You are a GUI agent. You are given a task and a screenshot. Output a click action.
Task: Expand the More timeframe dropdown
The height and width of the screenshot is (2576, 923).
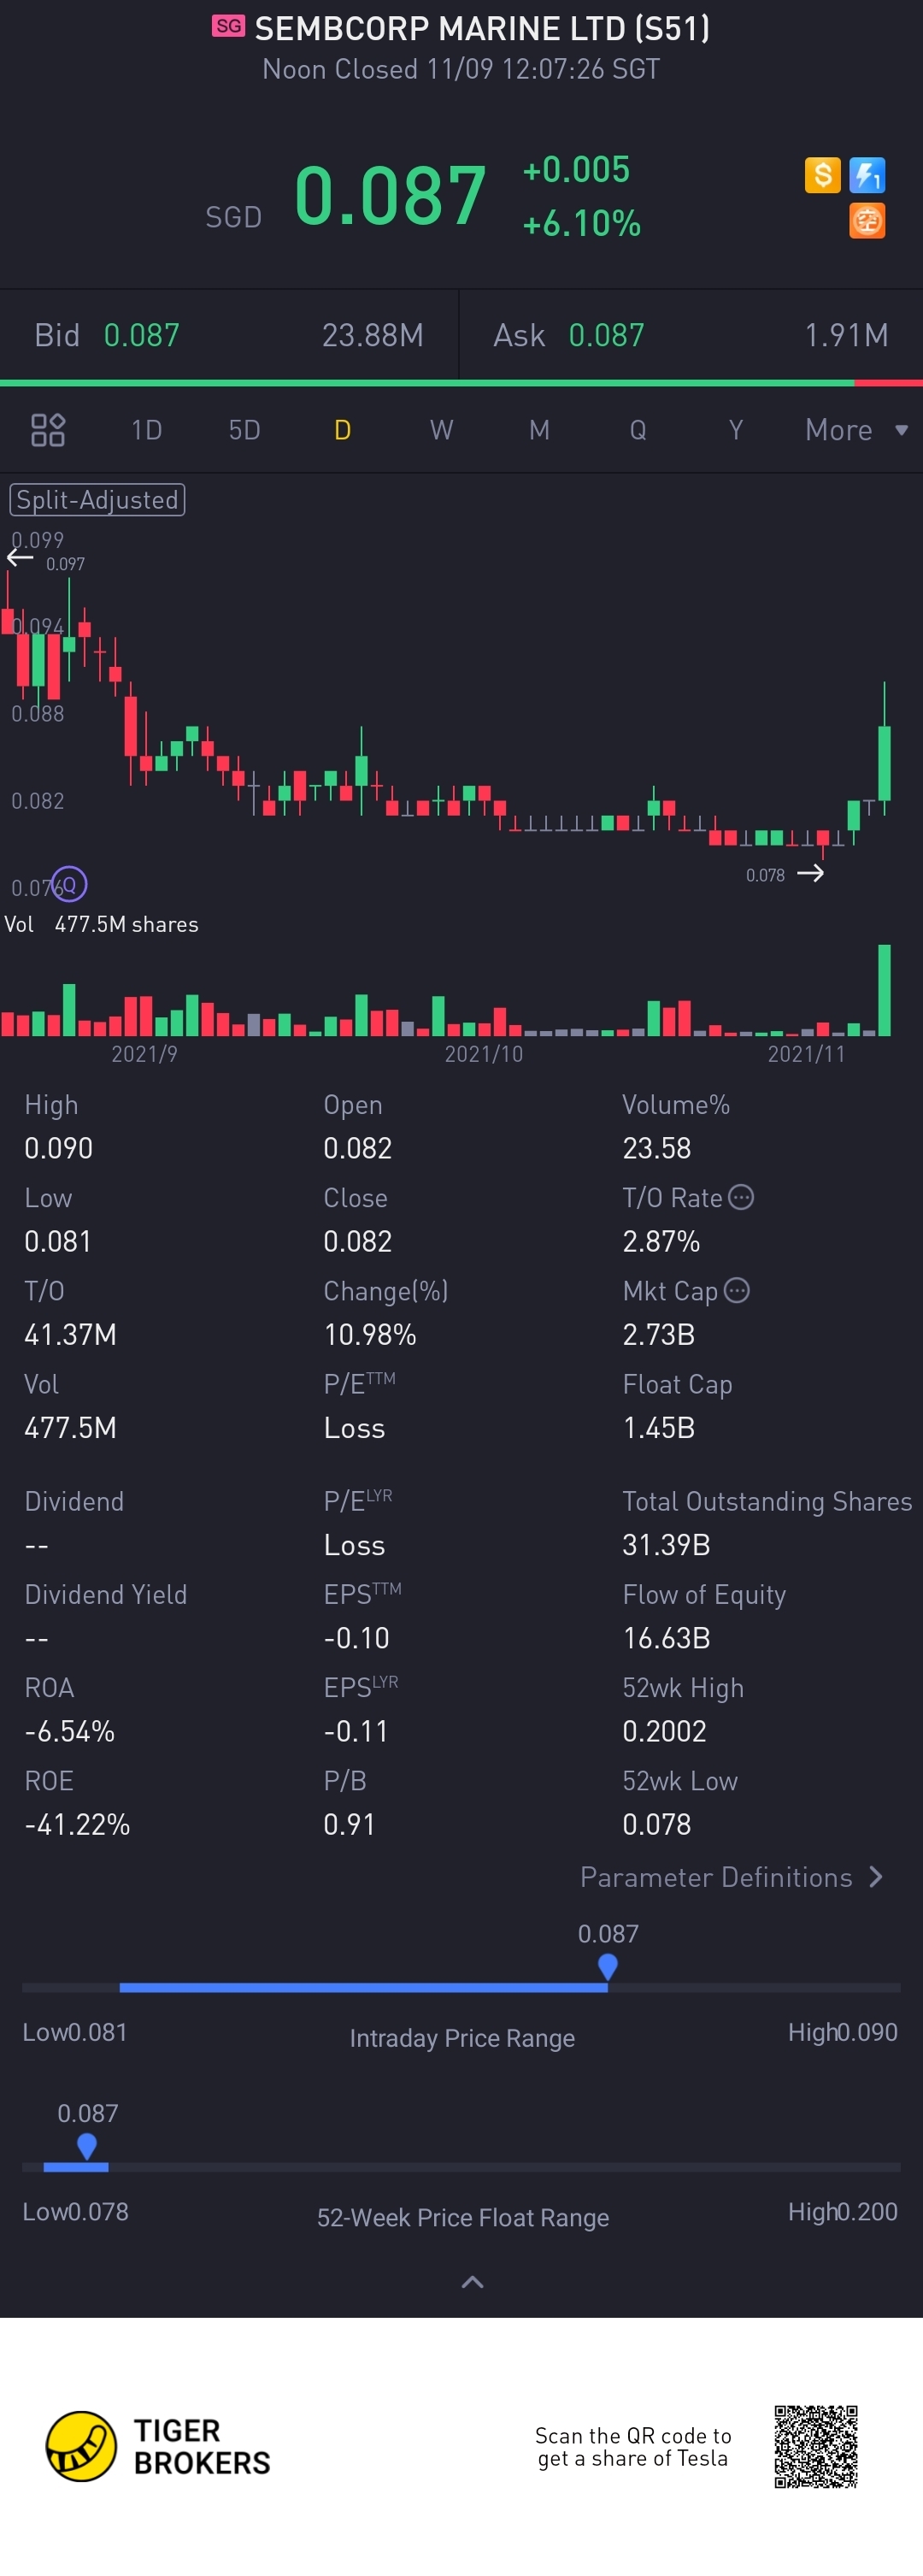(856, 430)
